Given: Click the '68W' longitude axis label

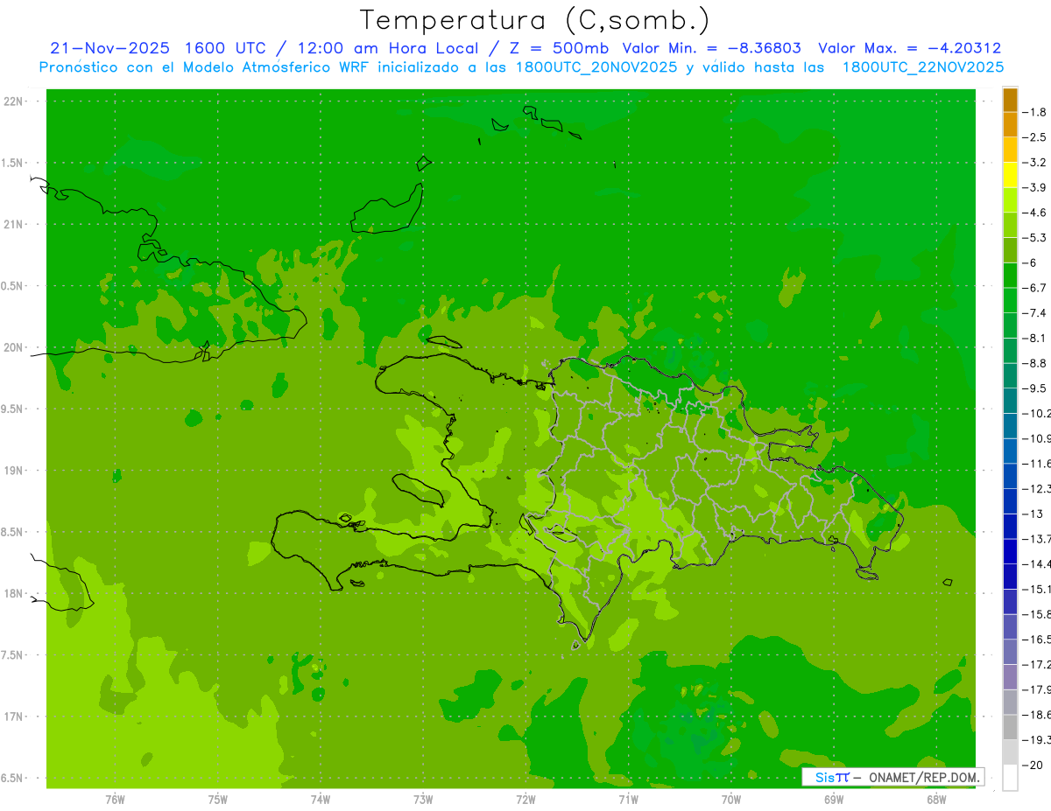Looking at the screenshot, I should [936, 799].
